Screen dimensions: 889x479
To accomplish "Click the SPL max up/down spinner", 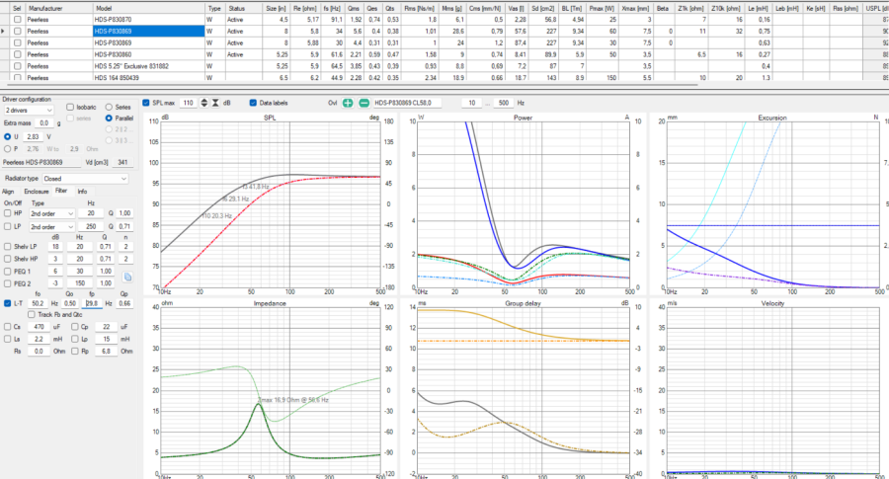I will (203, 103).
